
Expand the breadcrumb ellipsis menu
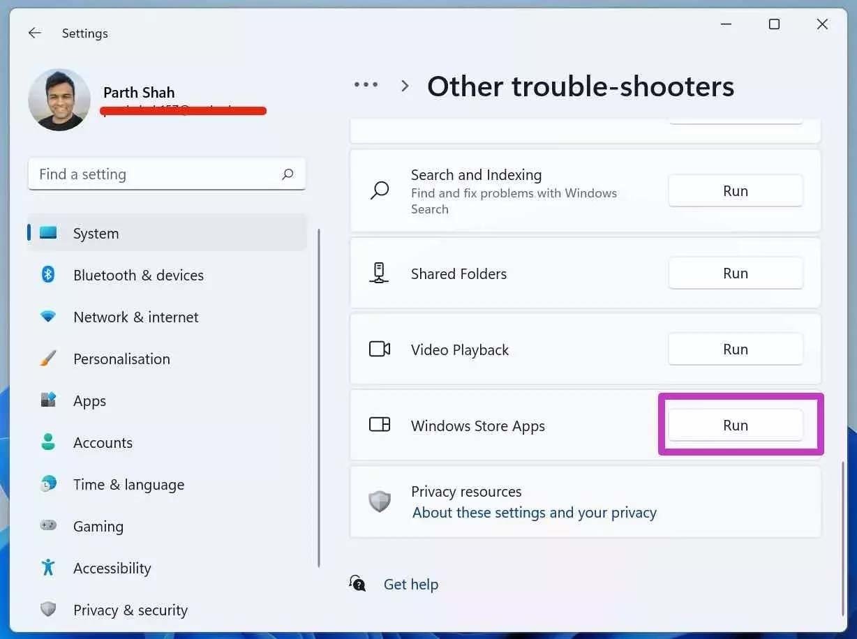pyautogui.click(x=366, y=85)
